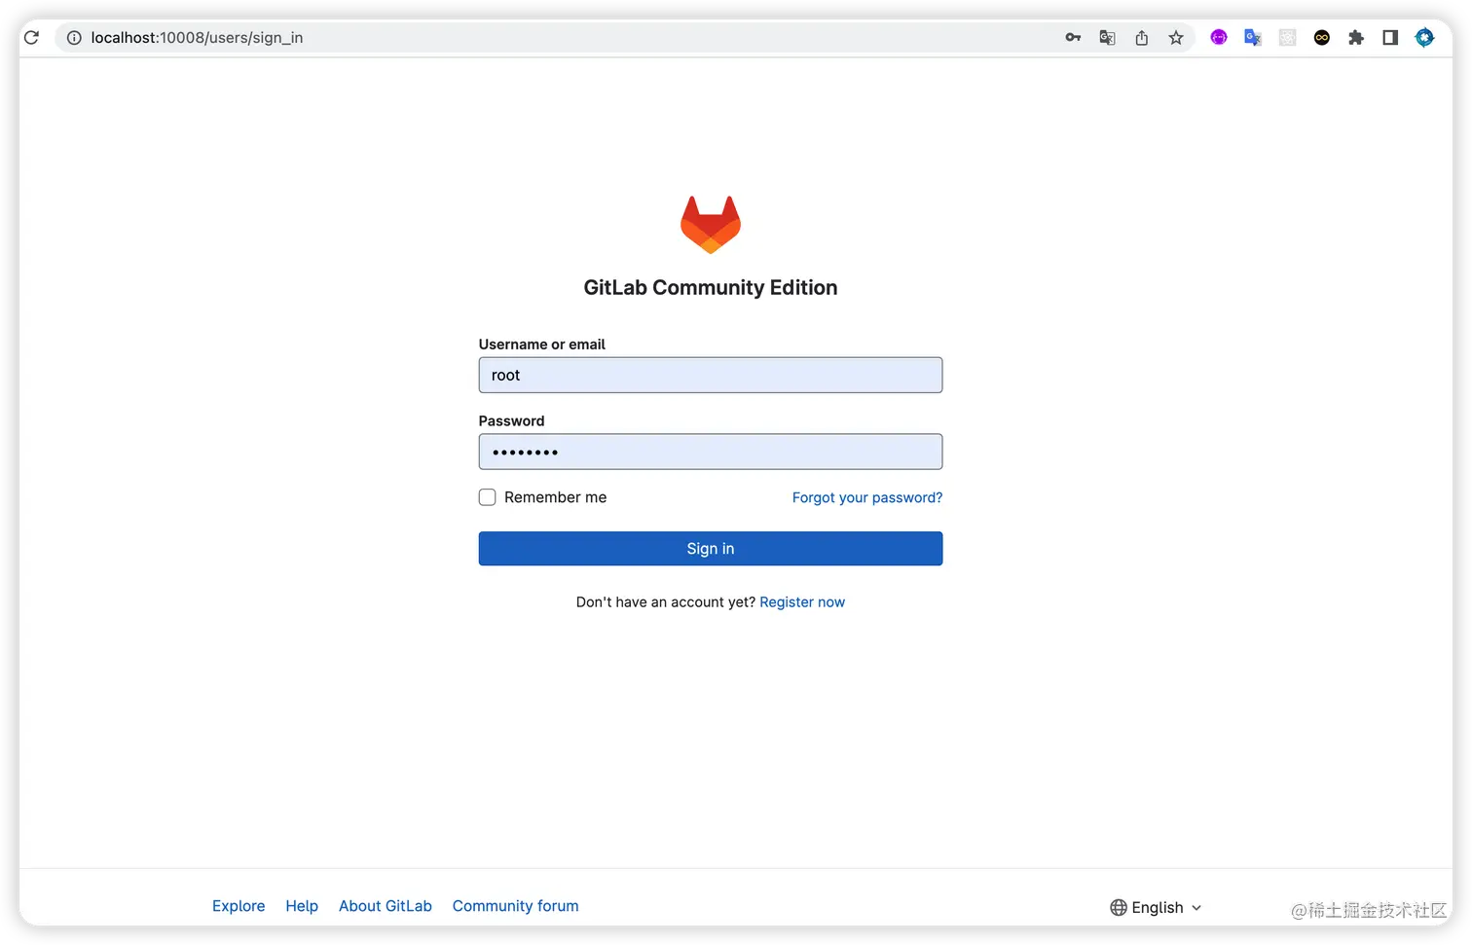Click the grey checkered extension icon
Viewport: 1472px width, 945px height.
(x=1287, y=38)
